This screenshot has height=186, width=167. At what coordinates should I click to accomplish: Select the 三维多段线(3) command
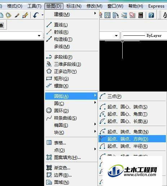pyautogui.click(x=71, y=64)
